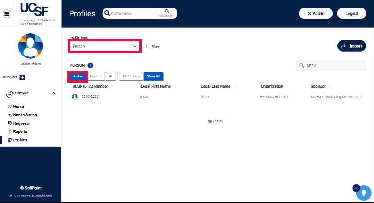The width and height of the screenshot is (374, 203).
Task: Add a delegate with the plus icon
Action: tap(22, 77)
